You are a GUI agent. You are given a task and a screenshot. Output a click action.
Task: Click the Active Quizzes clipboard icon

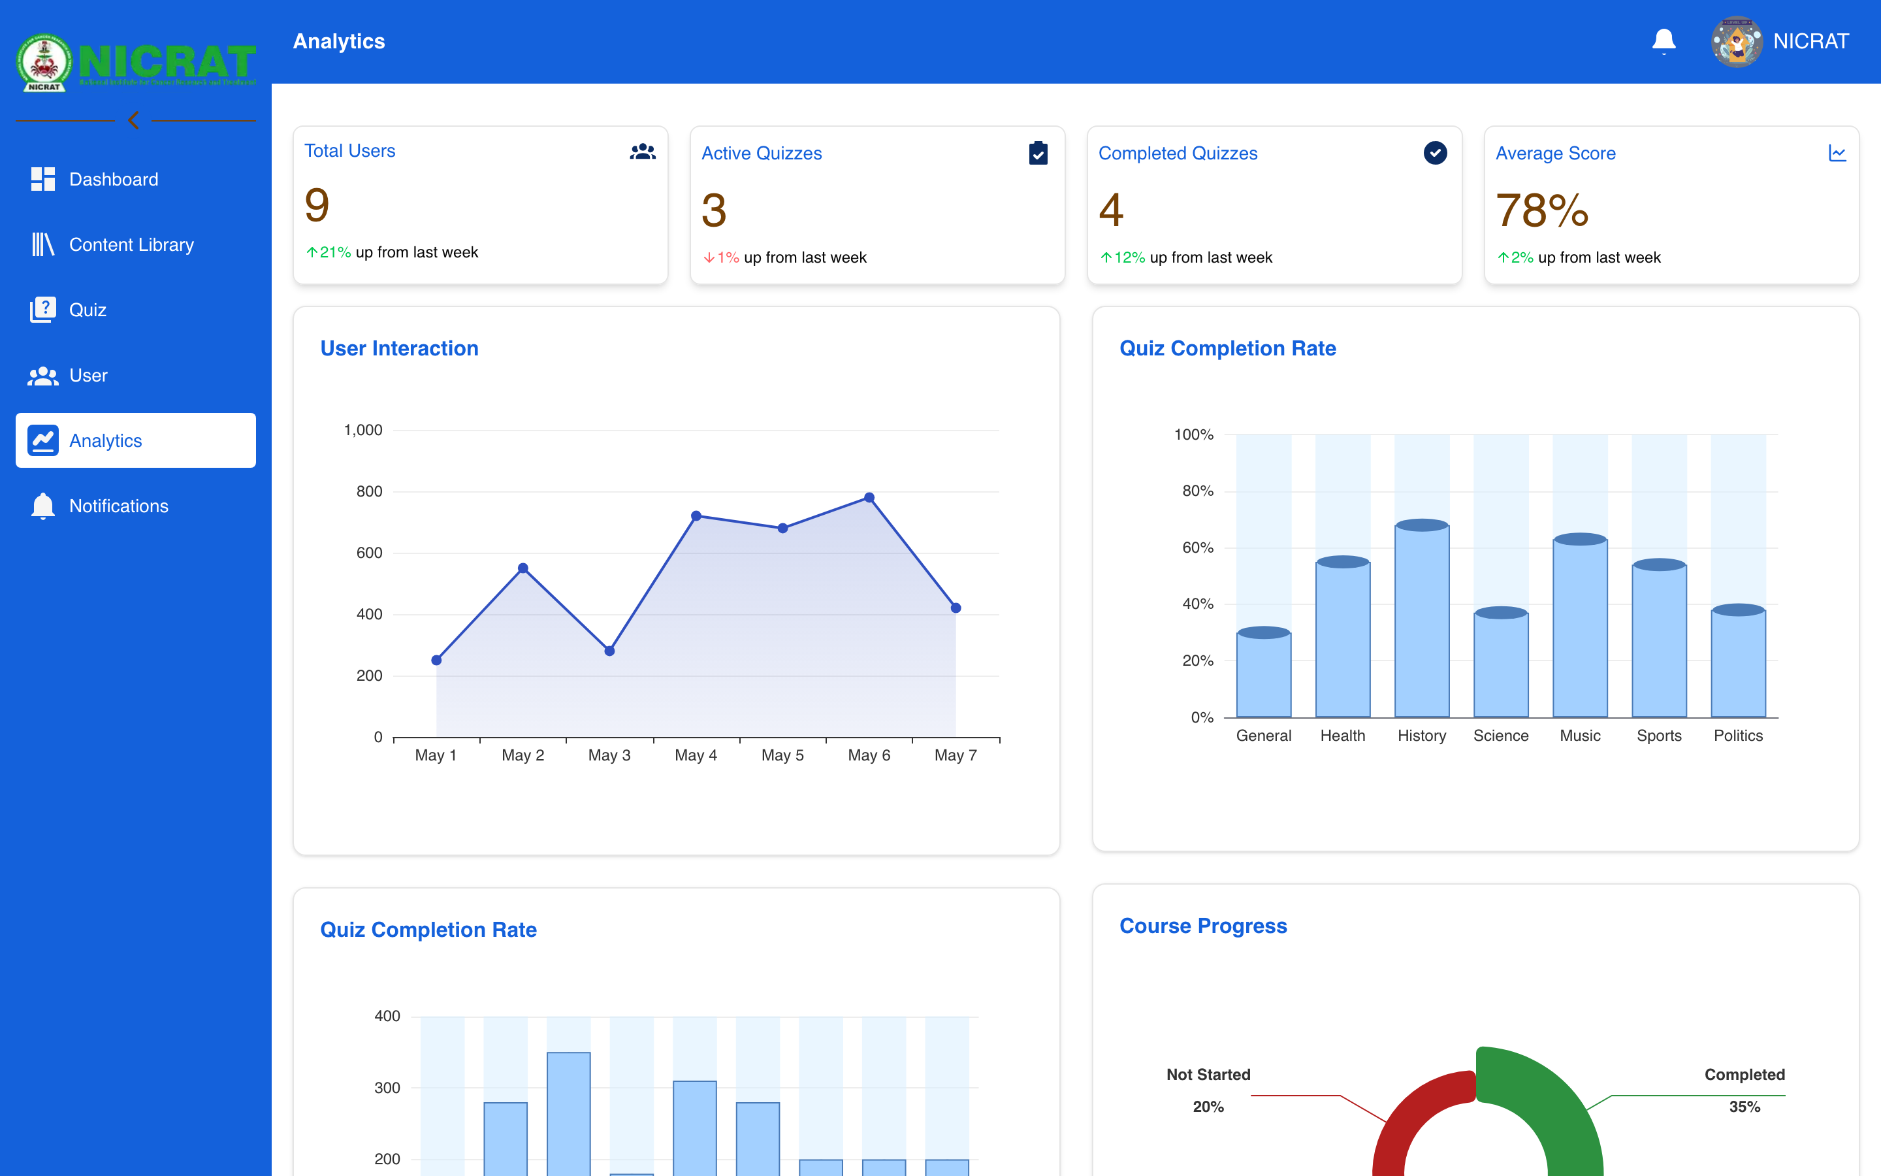[1038, 154]
